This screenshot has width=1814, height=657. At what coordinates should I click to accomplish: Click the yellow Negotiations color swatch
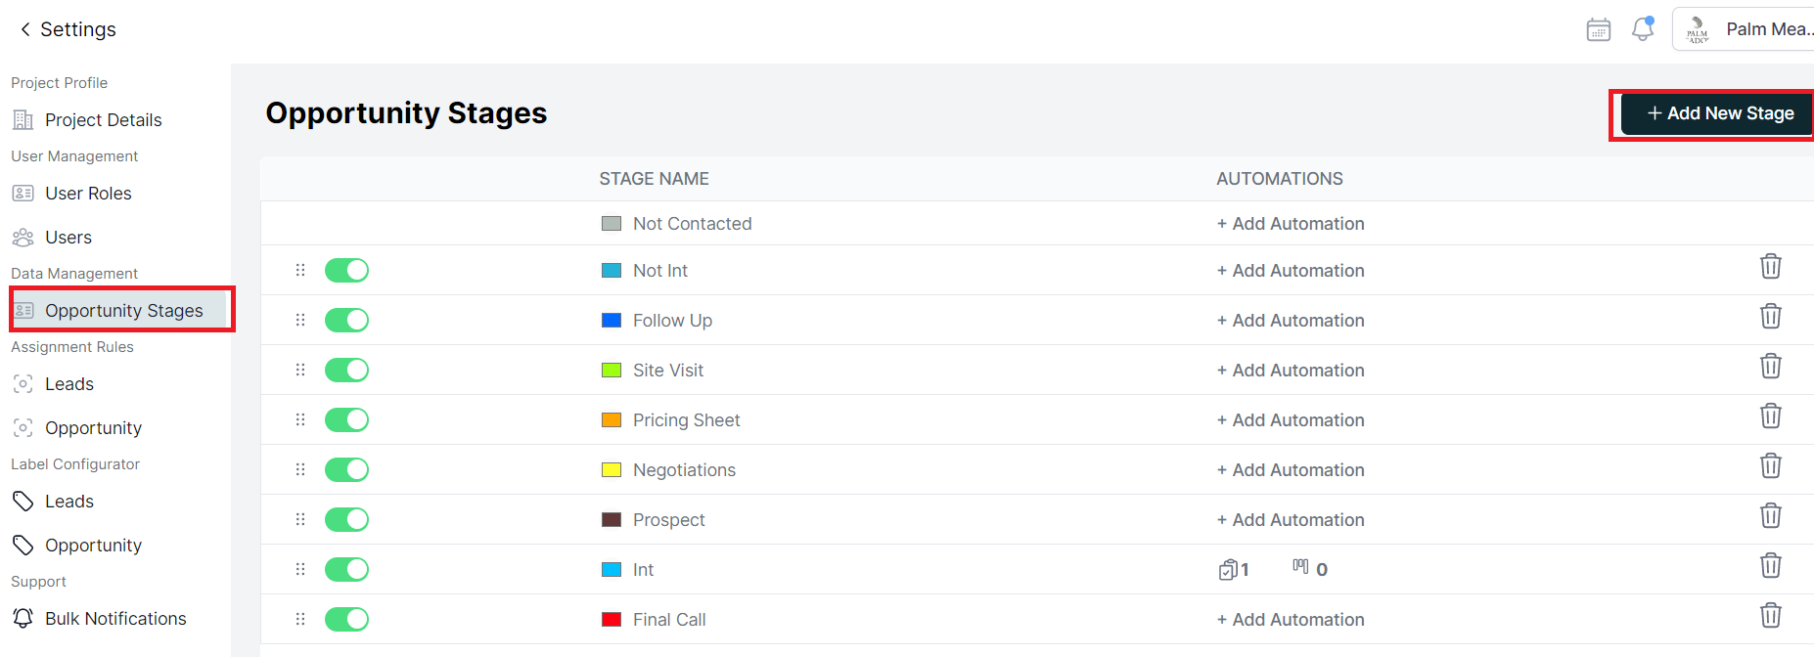[612, 470]
